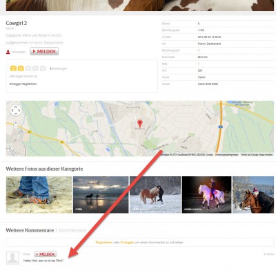Click the MELDEN button below the photo title
This screenshot has width=276, height=271.
pos(44,51)
